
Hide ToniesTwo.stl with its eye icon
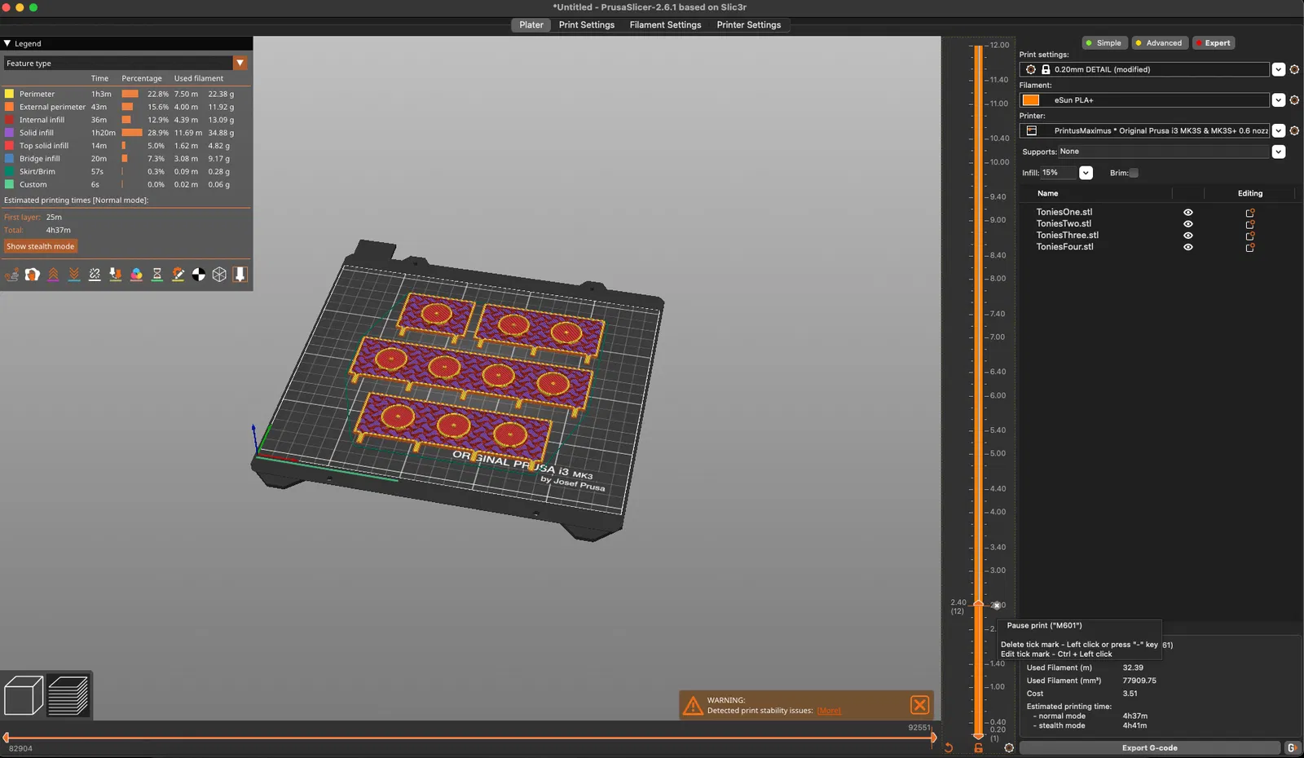[1188, 224]
